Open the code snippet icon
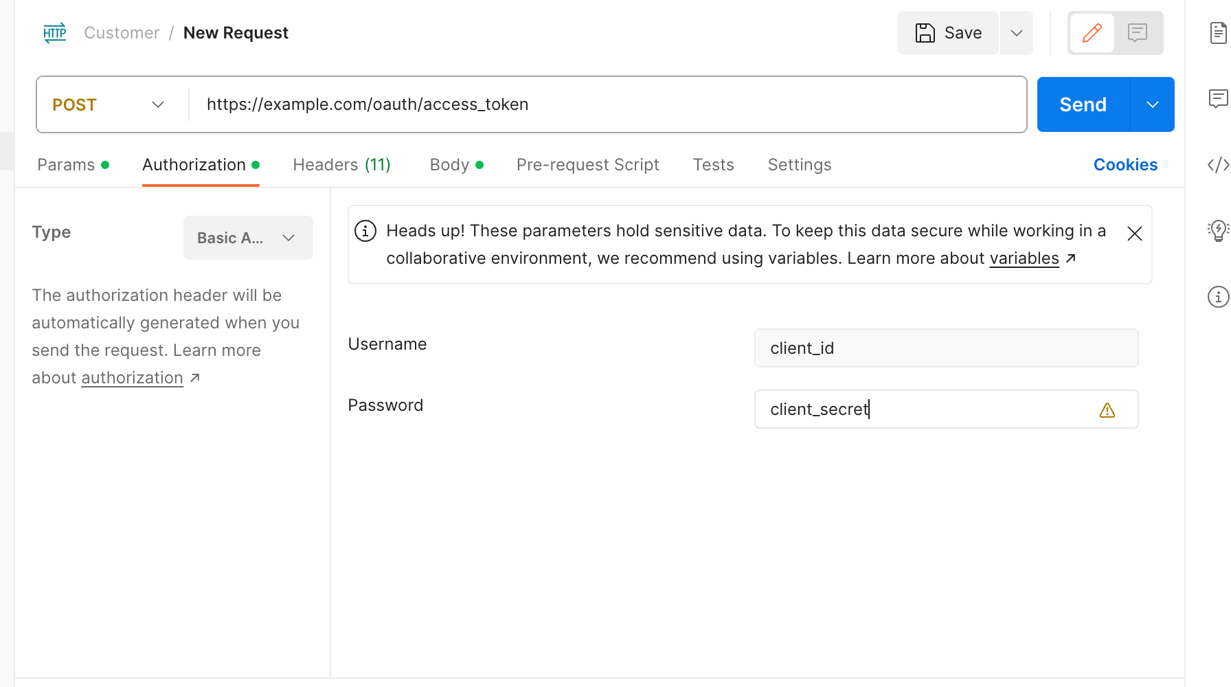This screenshot has width=1231, height=687. pos(1217,165)
